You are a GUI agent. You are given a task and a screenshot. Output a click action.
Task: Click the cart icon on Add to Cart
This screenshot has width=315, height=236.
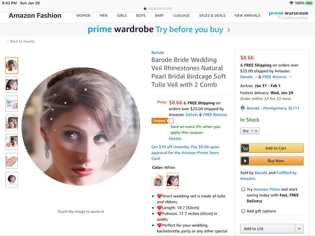pyautogui.click(x=245, y=148)
